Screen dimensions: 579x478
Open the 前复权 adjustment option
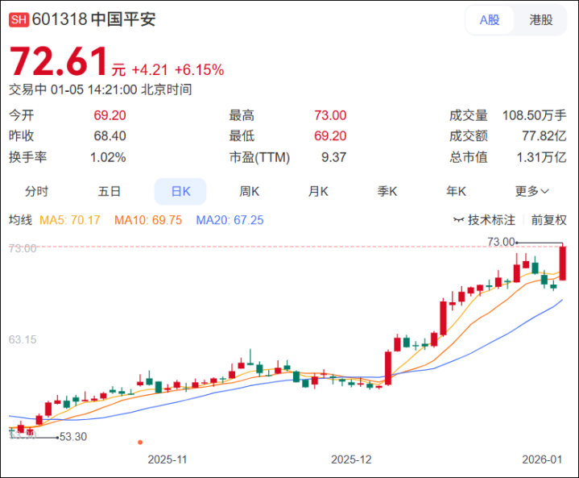point(548,220)
